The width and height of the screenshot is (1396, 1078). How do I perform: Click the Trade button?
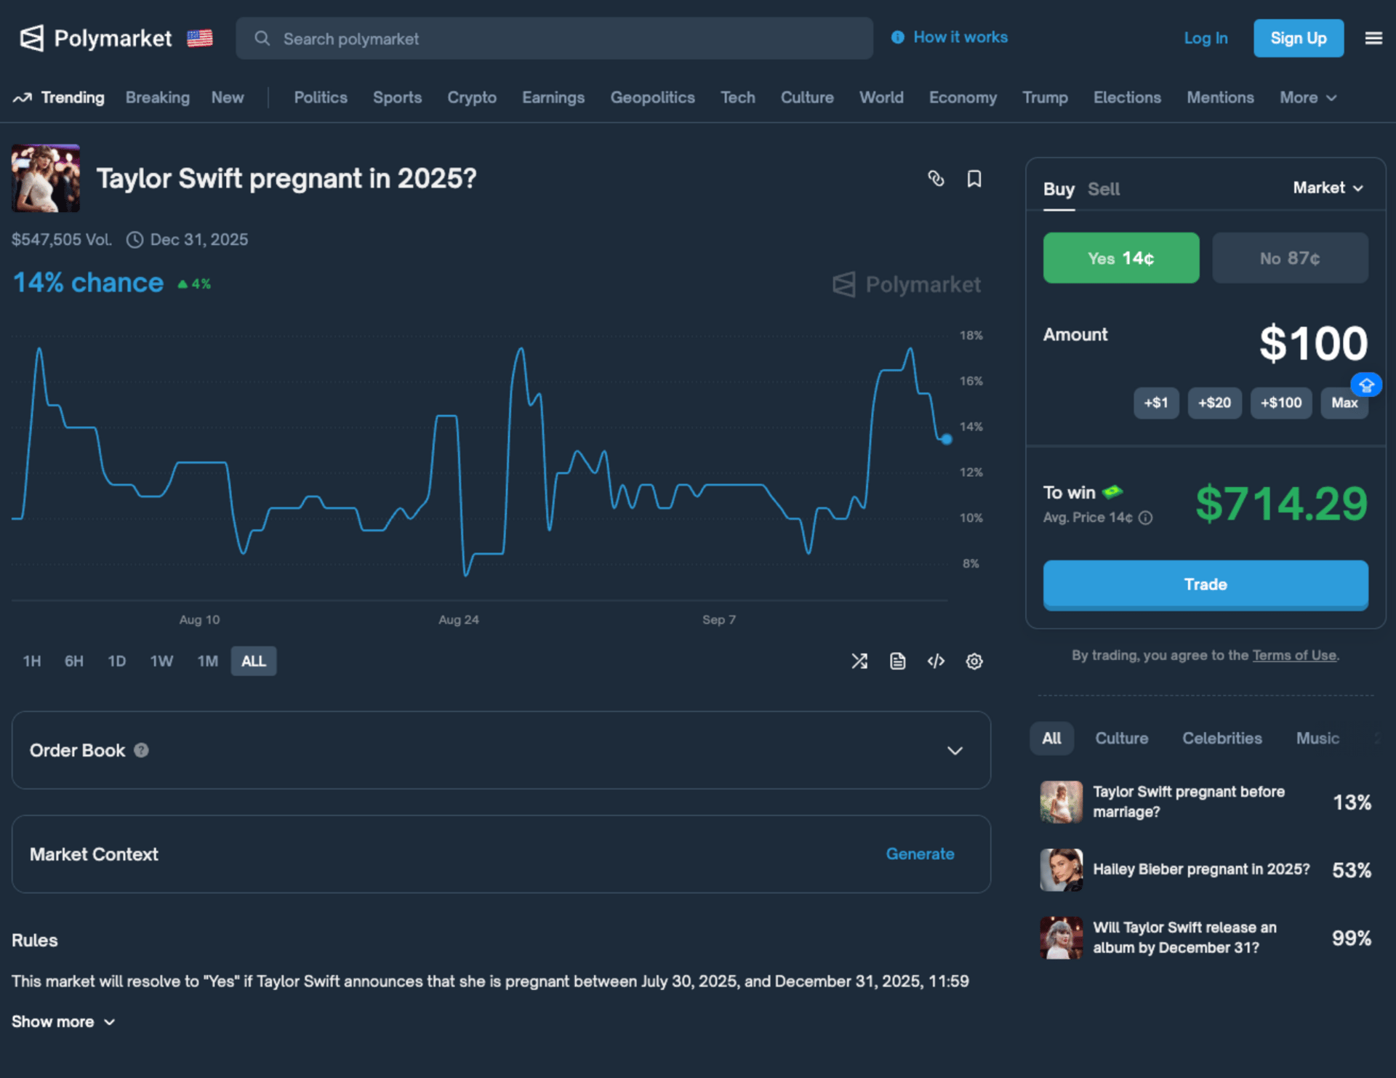tap(1206, 584)
